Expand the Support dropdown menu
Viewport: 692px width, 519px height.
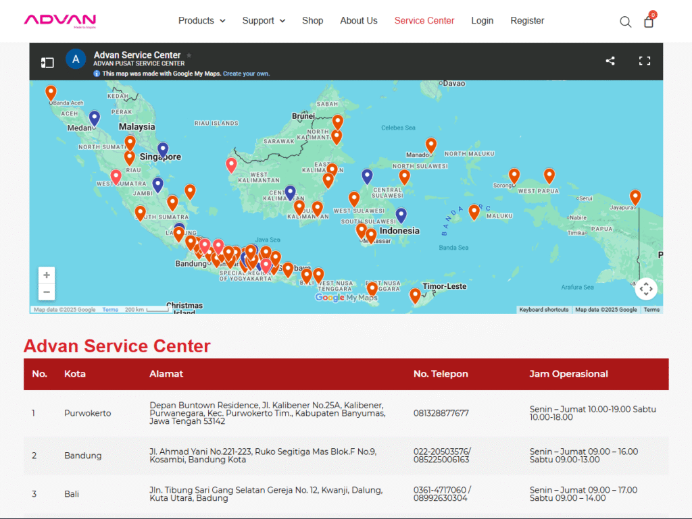coord(264,21)
